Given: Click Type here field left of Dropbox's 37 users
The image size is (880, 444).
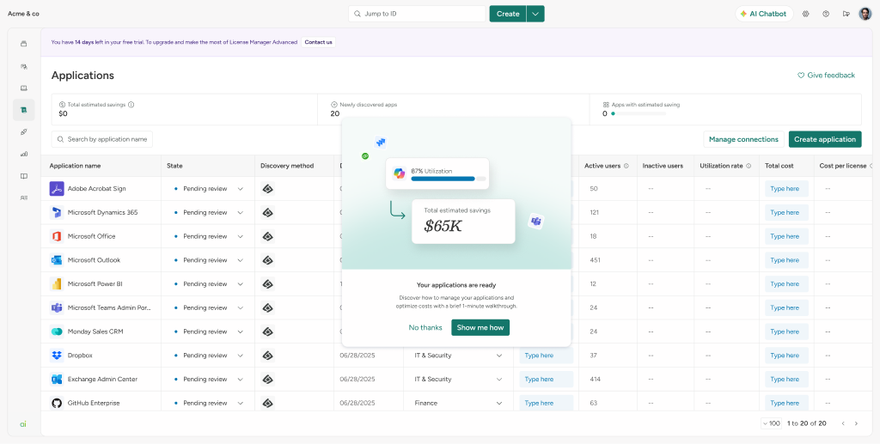Looking at the screenshot, I should click(546, 356).
